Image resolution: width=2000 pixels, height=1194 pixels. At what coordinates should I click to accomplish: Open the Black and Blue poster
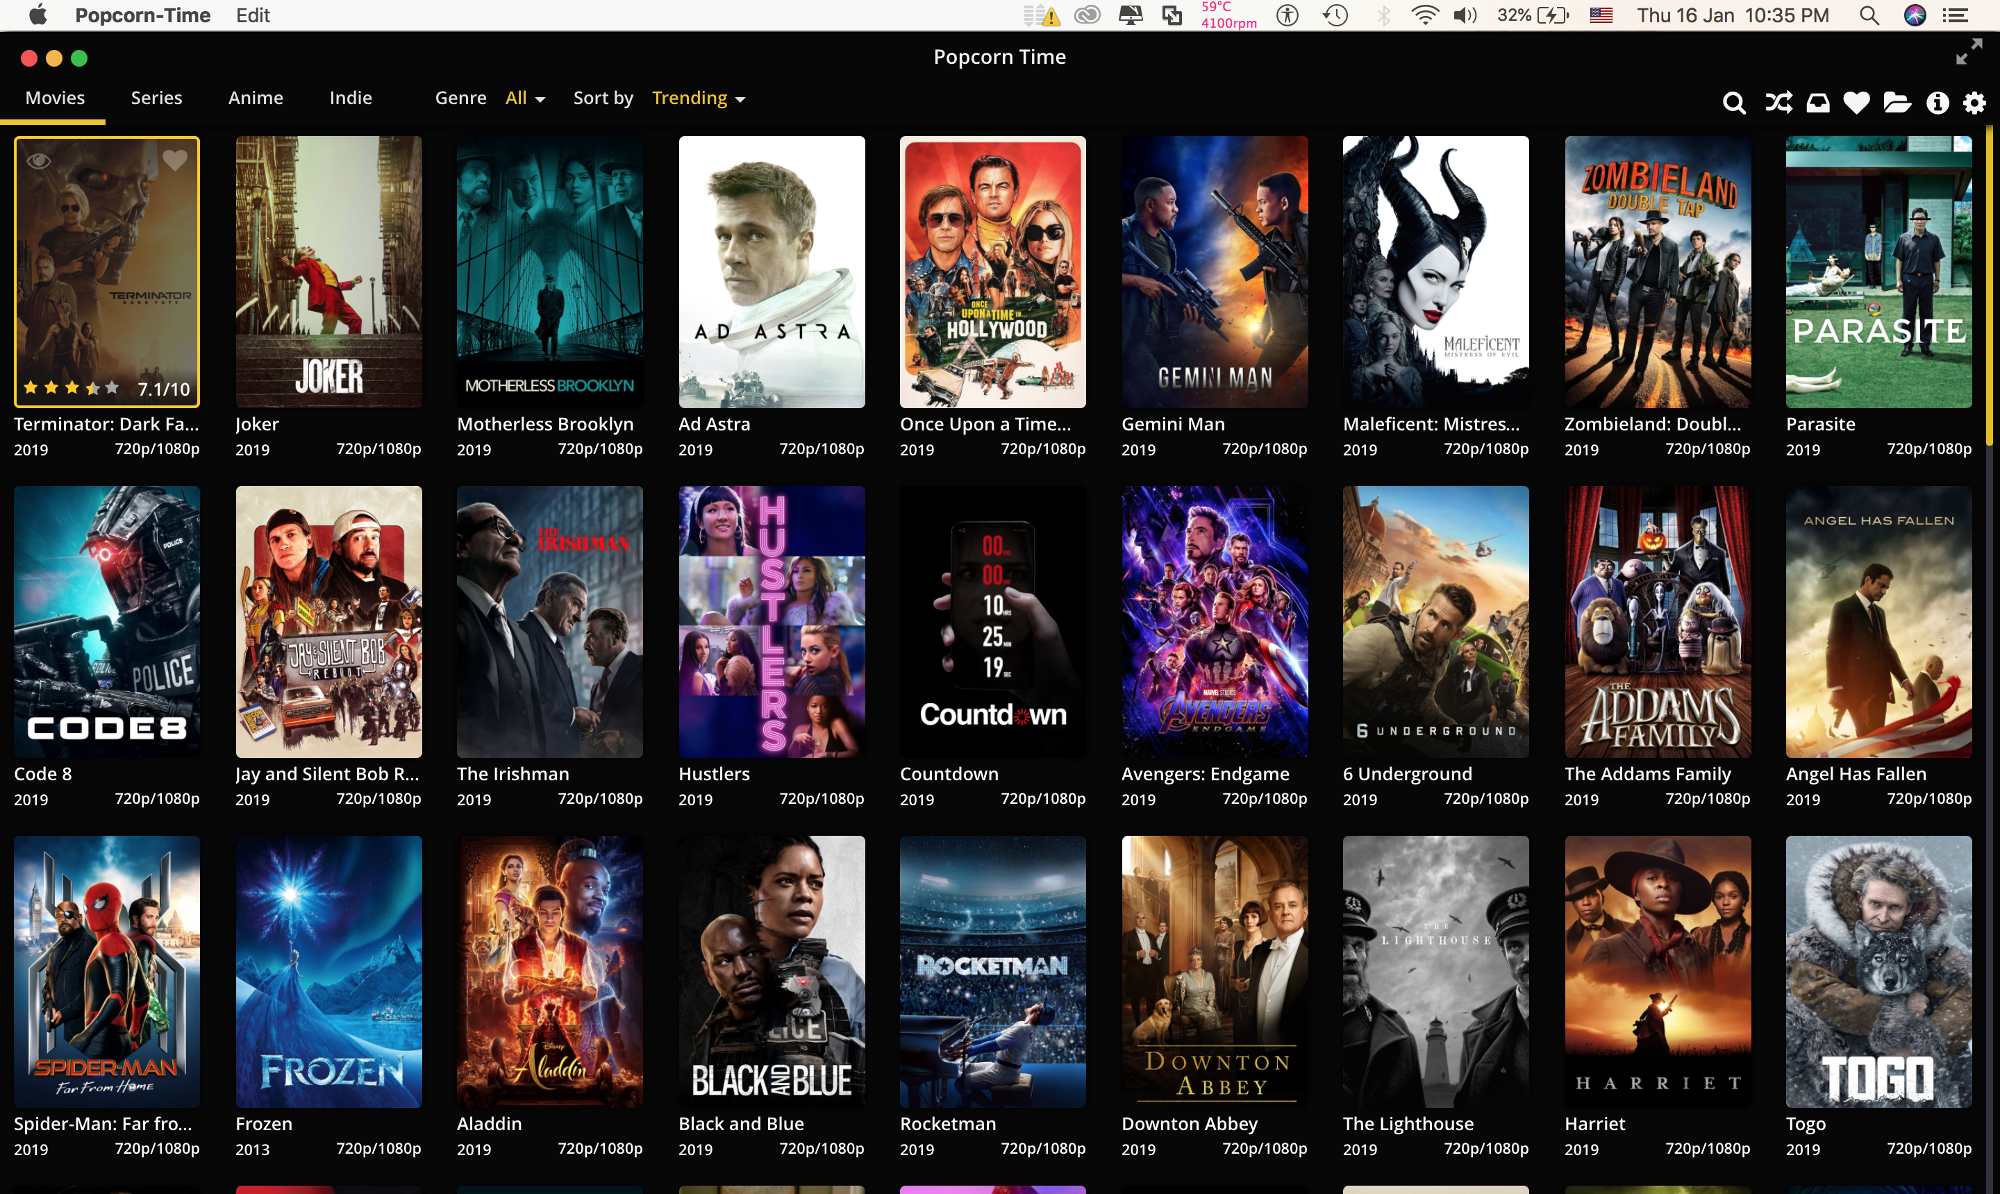[771, 972]
